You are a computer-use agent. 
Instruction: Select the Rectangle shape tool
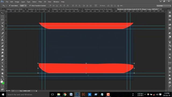coord(2,70)
